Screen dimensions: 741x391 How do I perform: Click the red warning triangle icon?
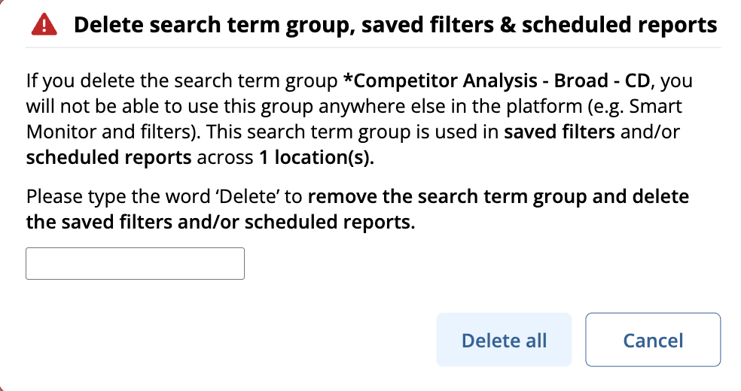pos(44,25)
